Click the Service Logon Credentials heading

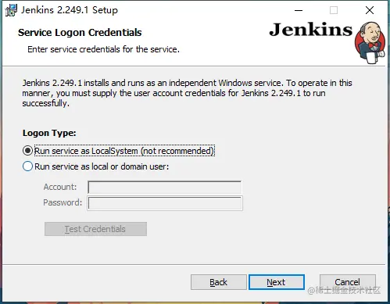80,33
